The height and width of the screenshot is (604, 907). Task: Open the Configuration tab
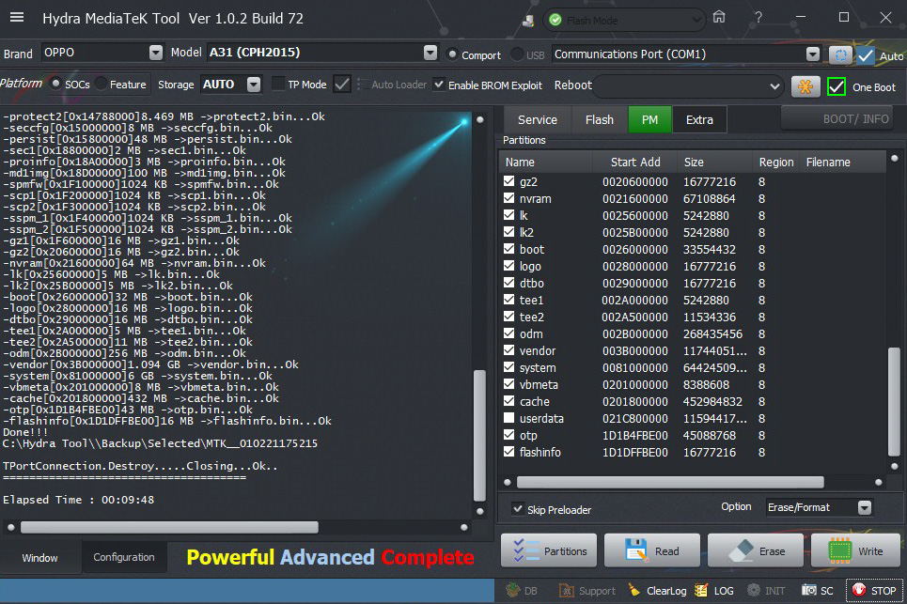(x=124, y=557)
